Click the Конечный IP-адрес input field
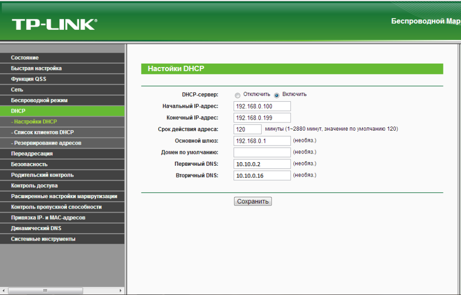Viewport: 461px width, 295px height. [262, 118]
